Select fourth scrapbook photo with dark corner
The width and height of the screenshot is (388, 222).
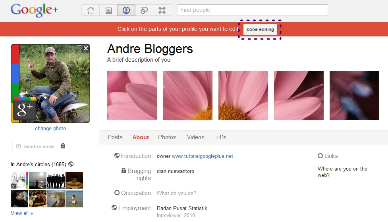click(299, 95)
